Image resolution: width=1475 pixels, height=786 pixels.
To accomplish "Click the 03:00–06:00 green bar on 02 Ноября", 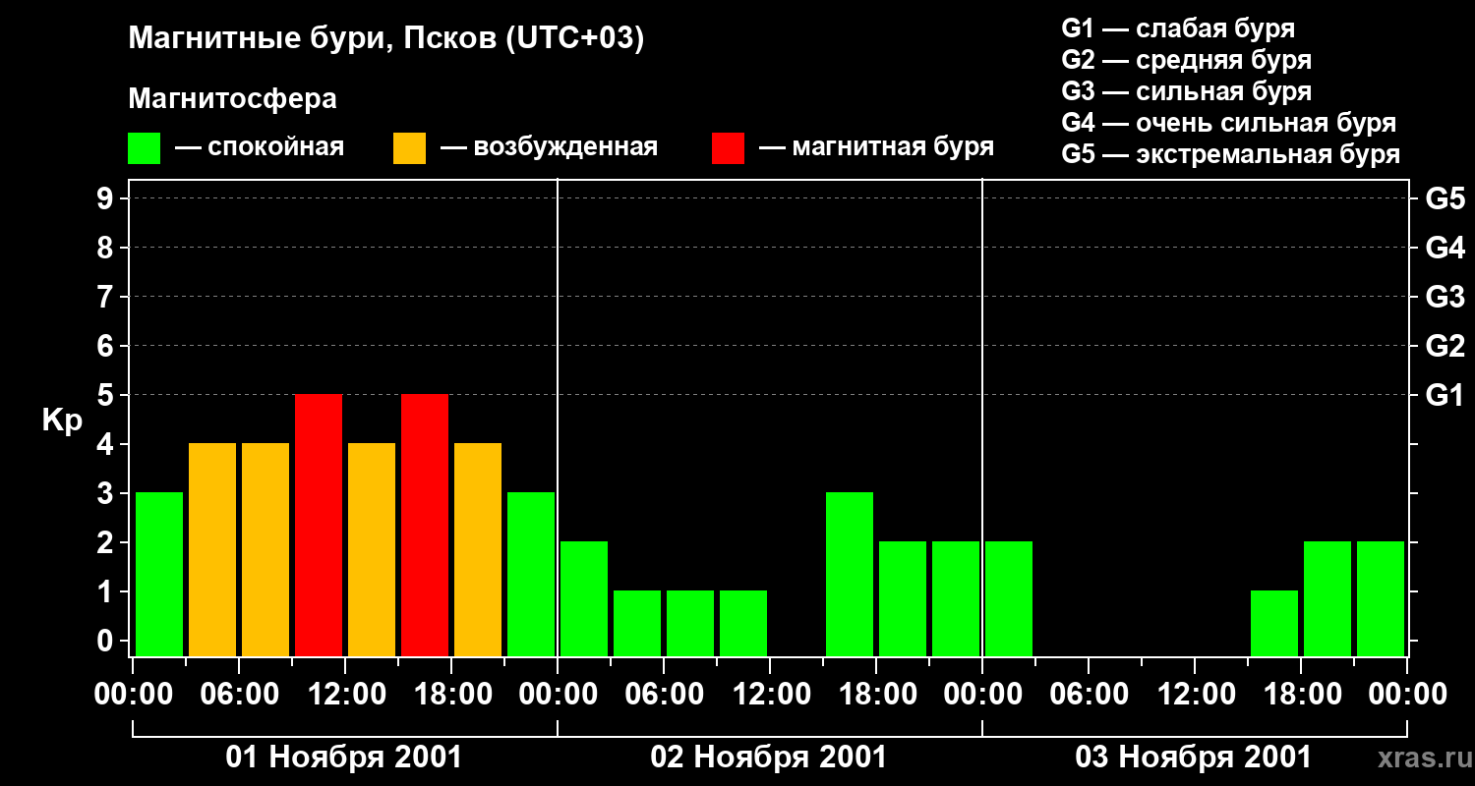I will (x=637, y=623).
